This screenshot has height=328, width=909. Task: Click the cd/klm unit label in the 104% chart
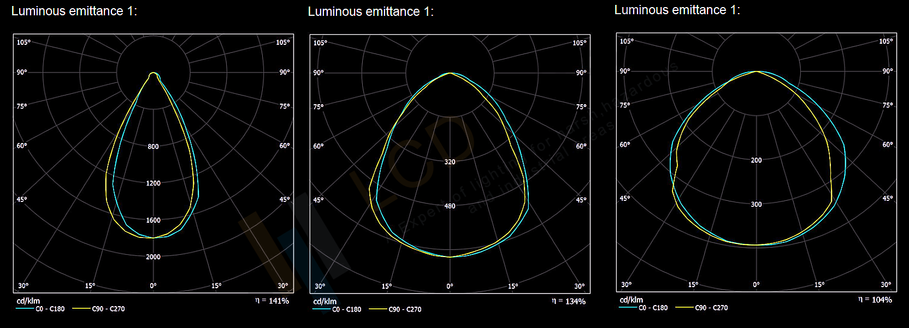[631, 300]
